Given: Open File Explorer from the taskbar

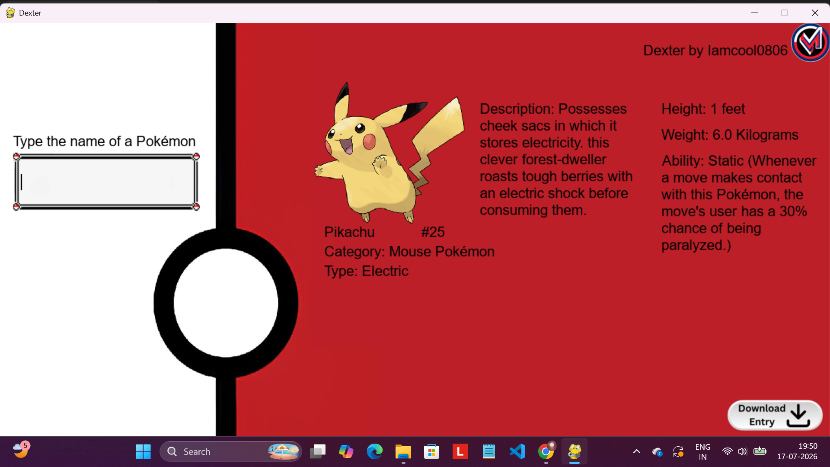Looking at the screenshot, I should click(403, 452).
